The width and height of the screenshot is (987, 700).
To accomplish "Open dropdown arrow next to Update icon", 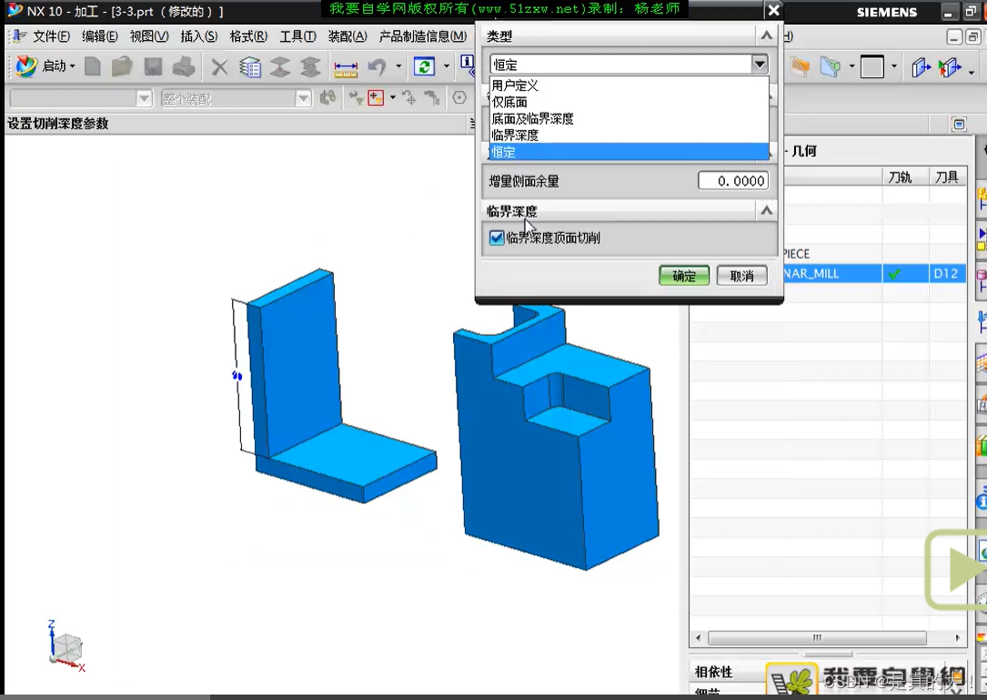I will click(447, 66).
